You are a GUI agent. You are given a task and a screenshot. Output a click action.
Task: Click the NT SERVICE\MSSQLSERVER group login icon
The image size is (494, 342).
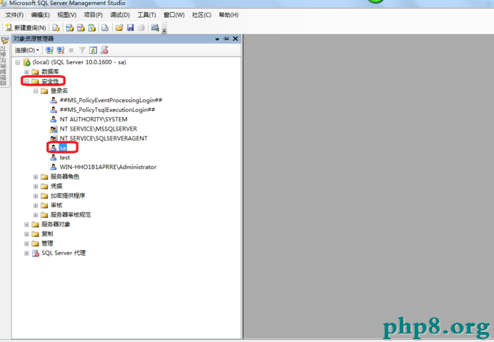click(54, 129)
